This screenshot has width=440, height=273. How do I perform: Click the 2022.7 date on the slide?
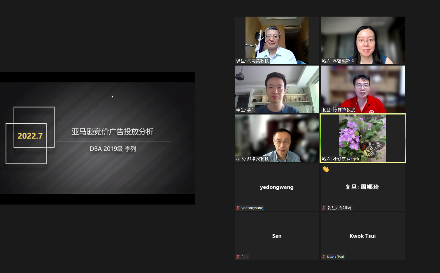tap(30, 136)
